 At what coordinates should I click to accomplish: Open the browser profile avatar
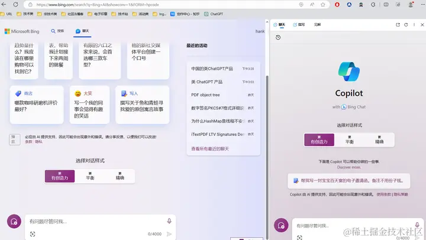pos(411,5)
